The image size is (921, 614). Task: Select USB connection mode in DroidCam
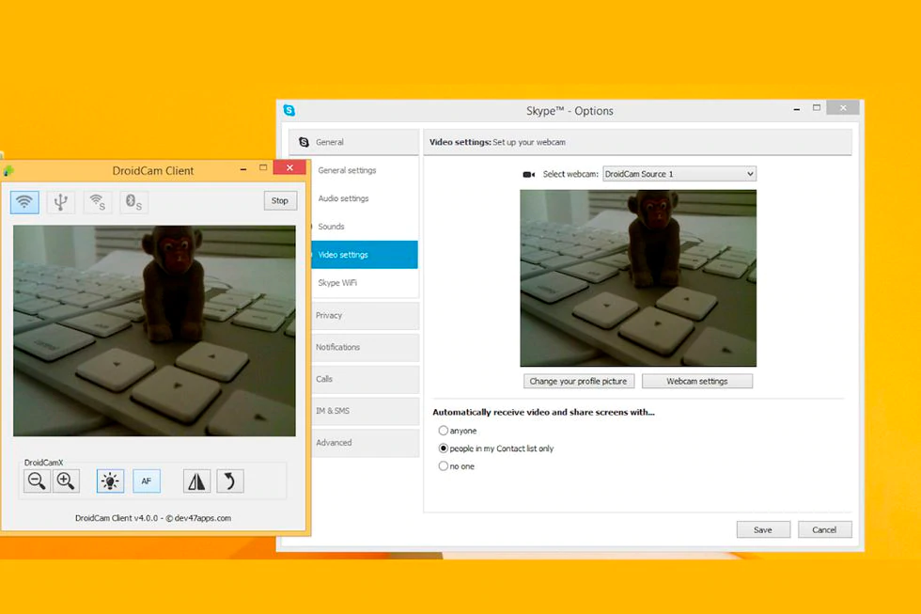point(61,201)
